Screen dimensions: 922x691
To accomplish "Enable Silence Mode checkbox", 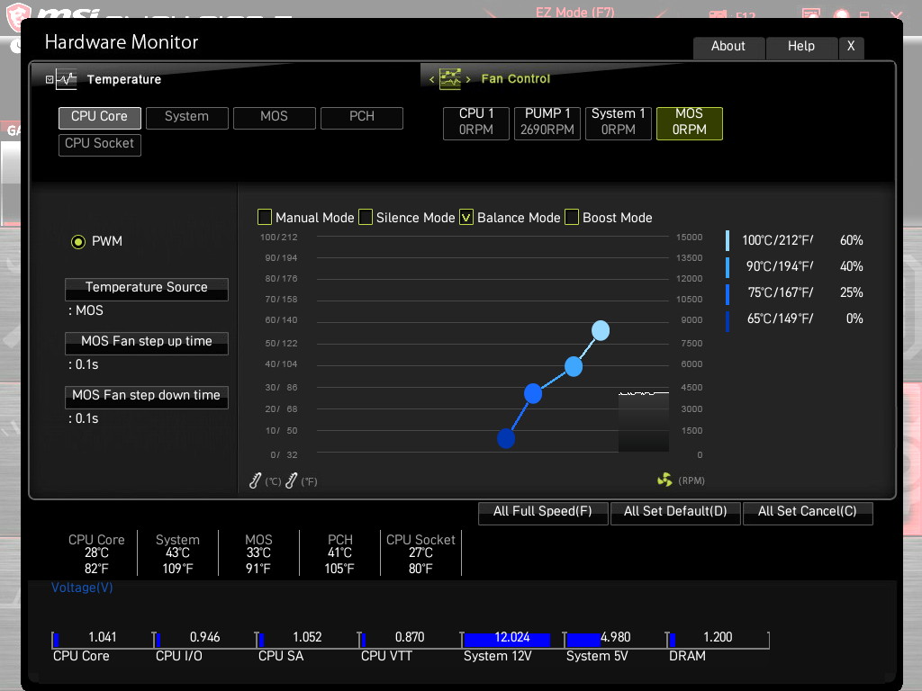I will tap(366, 217).
